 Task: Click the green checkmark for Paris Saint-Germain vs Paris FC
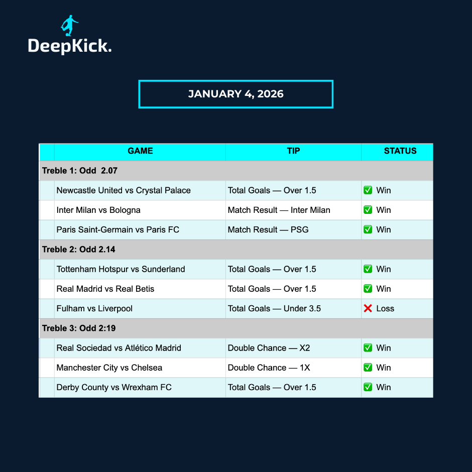pyautogui.click(x=368, y=229)
